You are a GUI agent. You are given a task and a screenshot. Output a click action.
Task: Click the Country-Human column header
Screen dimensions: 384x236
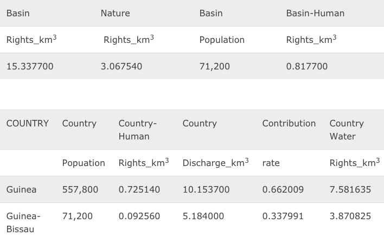point(137,130)
